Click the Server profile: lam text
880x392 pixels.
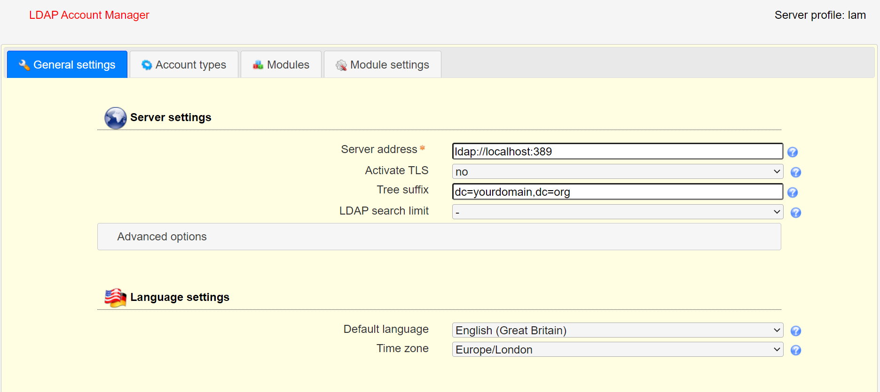[x=820, y=15]
